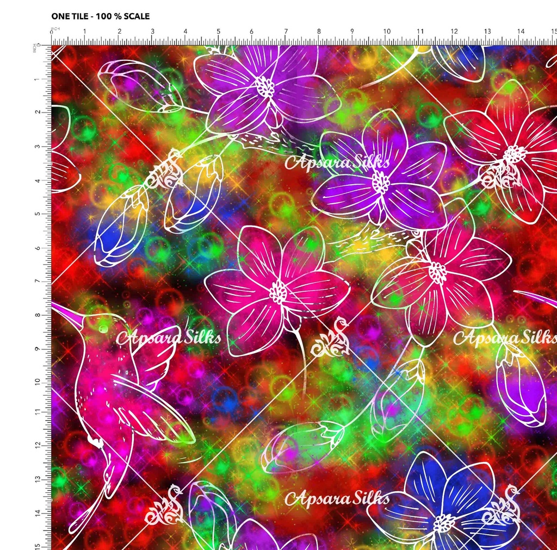
Task: Click the 'ONE TILE - 100 % SCALE' heading
Action: [x=101, y=16]
